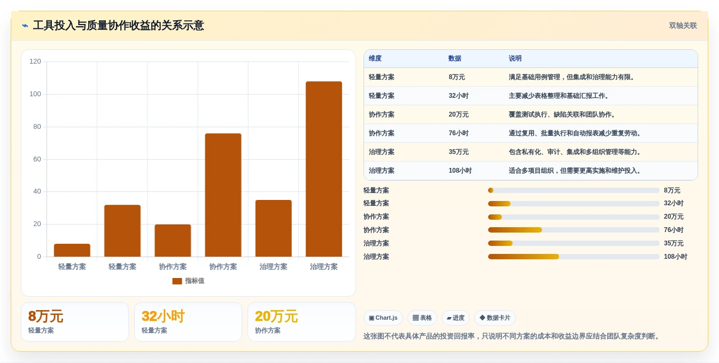
Task: Select the 进度 chip
Action: click(455, 318)
